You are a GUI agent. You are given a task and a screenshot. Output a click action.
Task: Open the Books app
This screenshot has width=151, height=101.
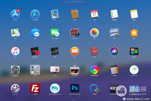coord(75,51)
